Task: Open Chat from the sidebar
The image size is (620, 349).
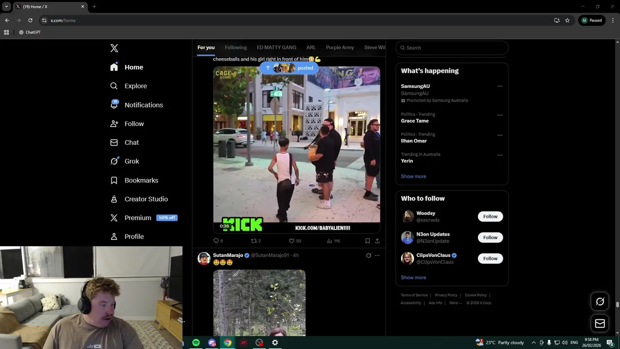Action: [x=125, y=143]
